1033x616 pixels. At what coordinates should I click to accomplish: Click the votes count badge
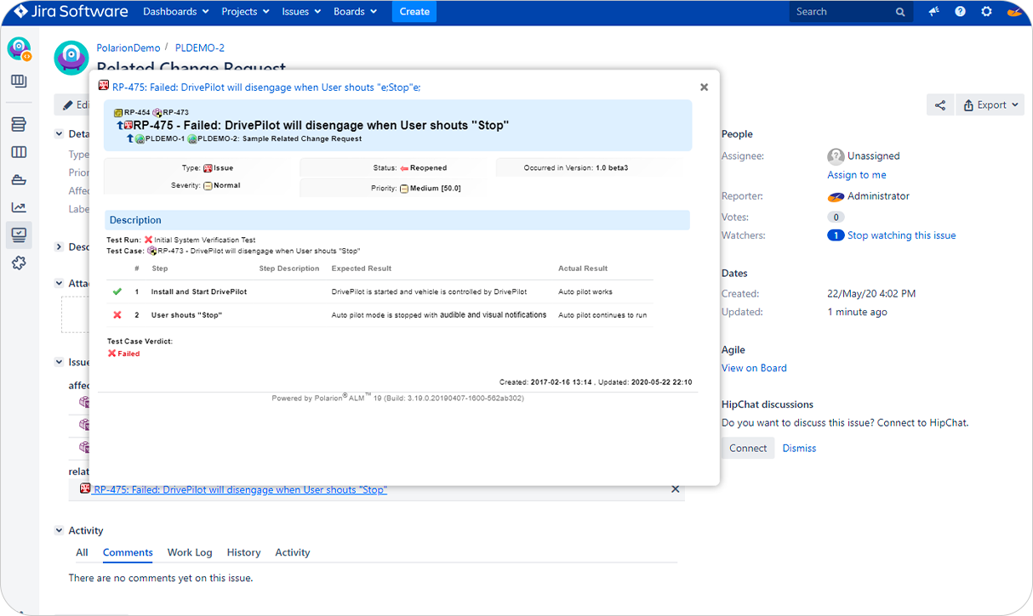pos(836,218)
